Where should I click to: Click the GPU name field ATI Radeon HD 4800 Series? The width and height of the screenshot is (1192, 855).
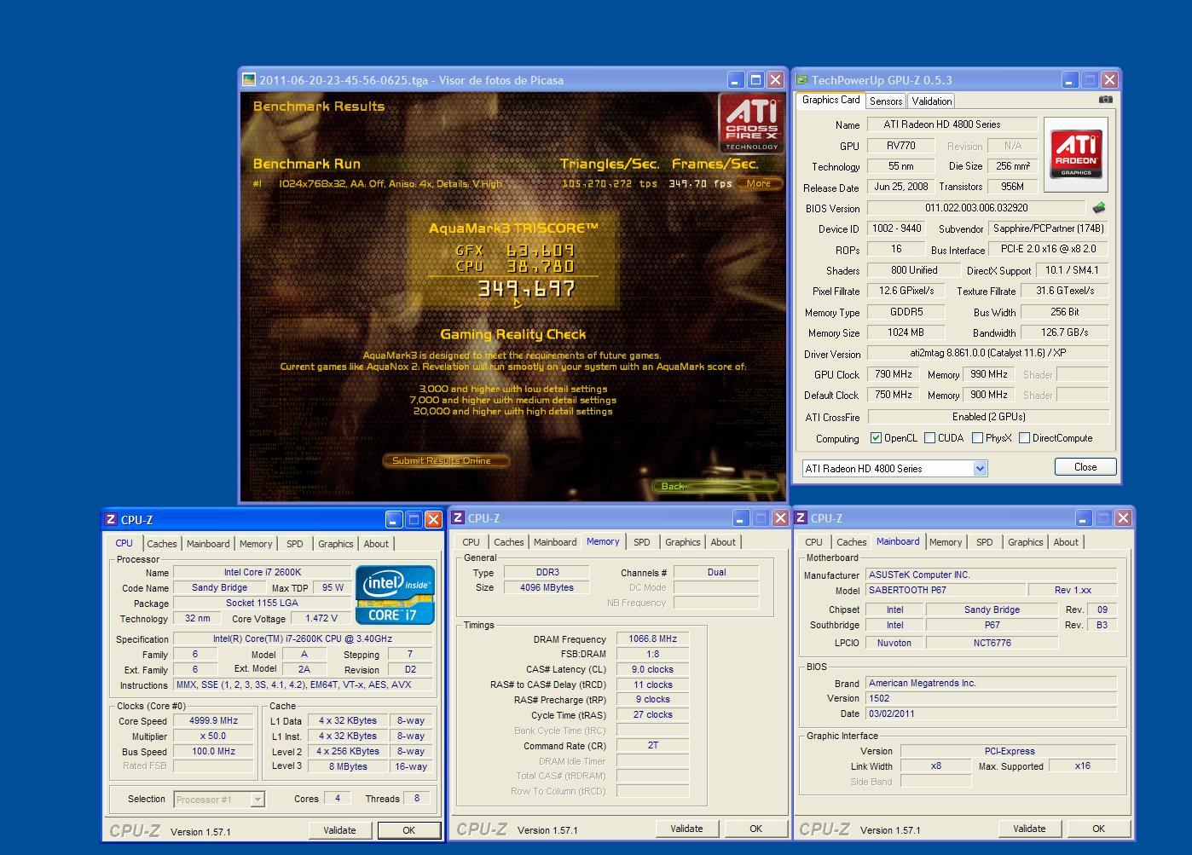952,124
